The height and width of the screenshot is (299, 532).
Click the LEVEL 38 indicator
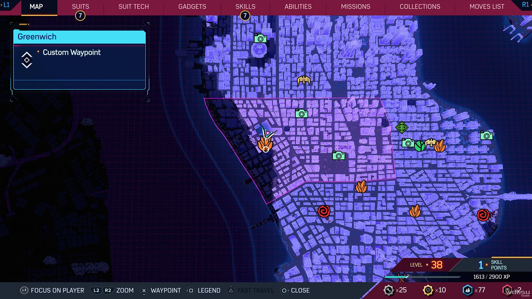[426, 265]
